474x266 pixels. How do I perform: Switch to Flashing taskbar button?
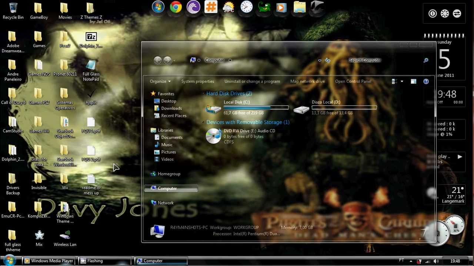[x=104, y=261]
